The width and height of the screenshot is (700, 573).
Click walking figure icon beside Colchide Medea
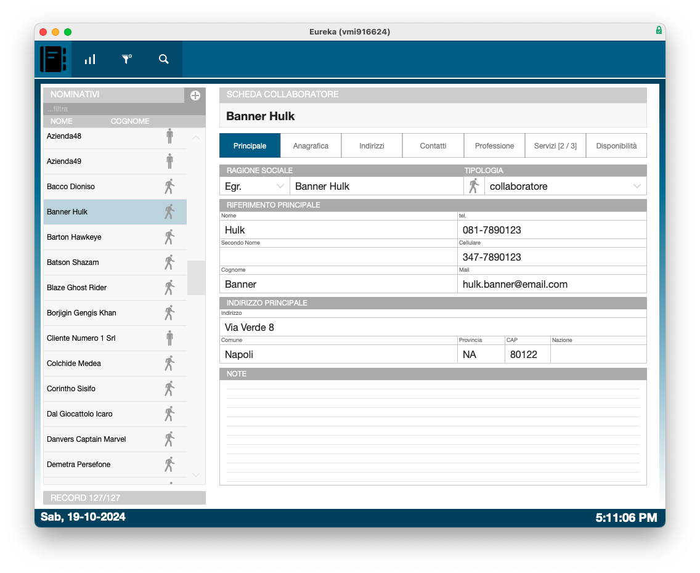tap(169, 364)
